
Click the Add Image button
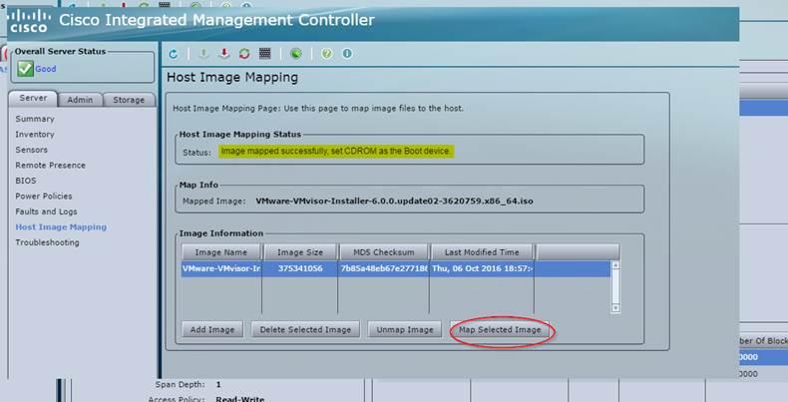[x=212, y=329]
